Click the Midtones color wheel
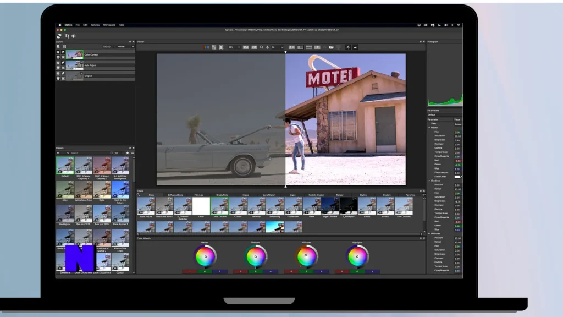The width and height of the screenshot is (563, 317). coord(306,256)
